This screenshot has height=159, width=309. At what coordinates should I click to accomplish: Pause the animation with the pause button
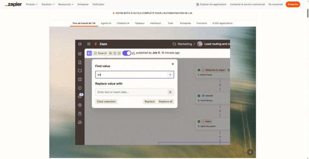[x=250, y=152]
